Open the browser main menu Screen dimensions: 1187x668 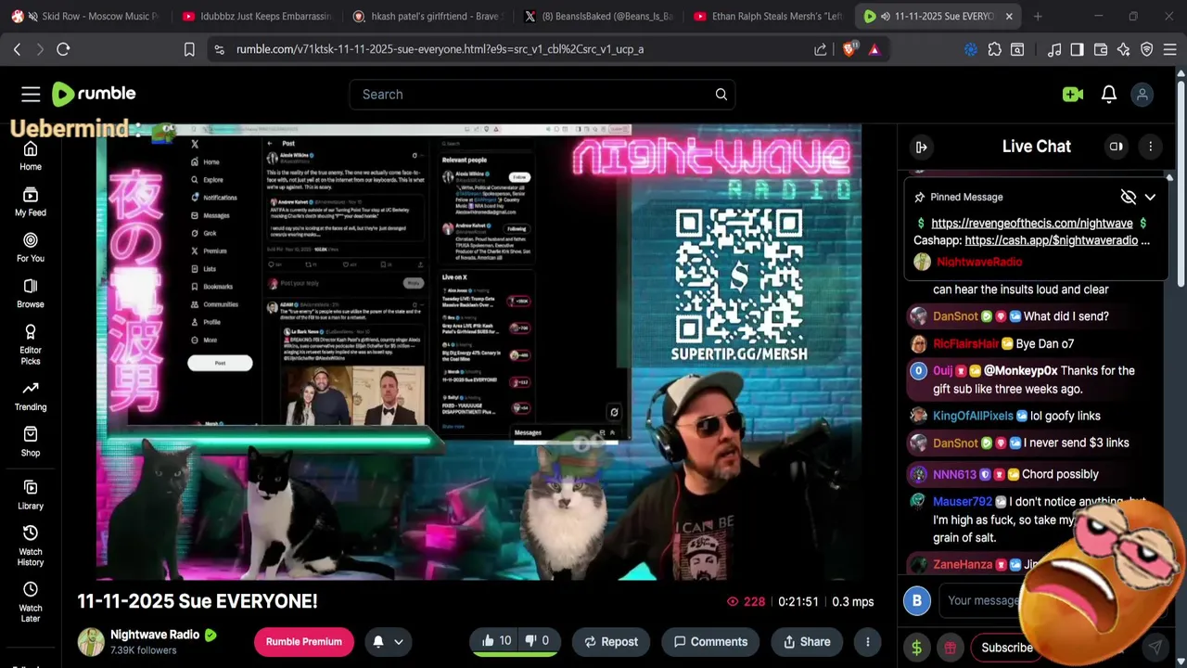[x=1170, y=49]
